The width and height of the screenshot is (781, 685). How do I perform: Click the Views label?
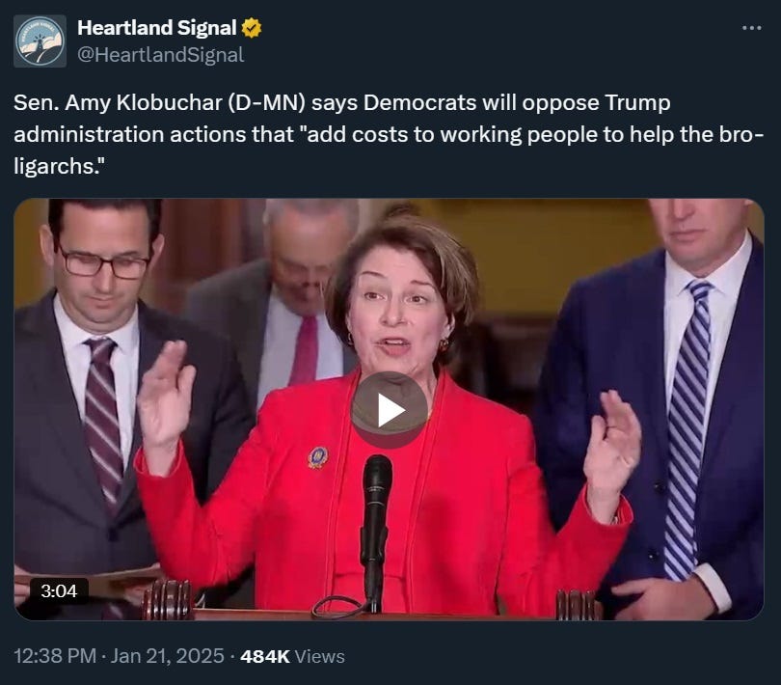point(320,656)
